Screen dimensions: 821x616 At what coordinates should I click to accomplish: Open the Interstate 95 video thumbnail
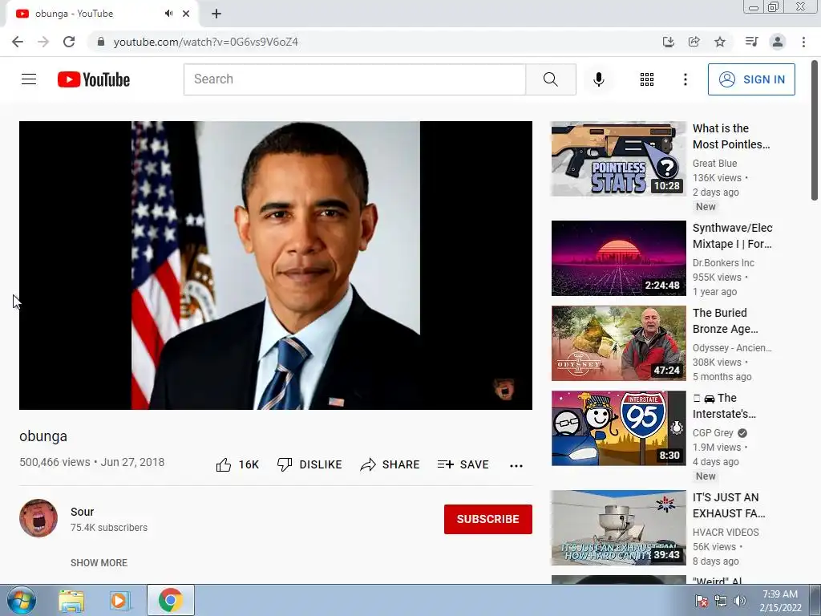pos(618,428)
